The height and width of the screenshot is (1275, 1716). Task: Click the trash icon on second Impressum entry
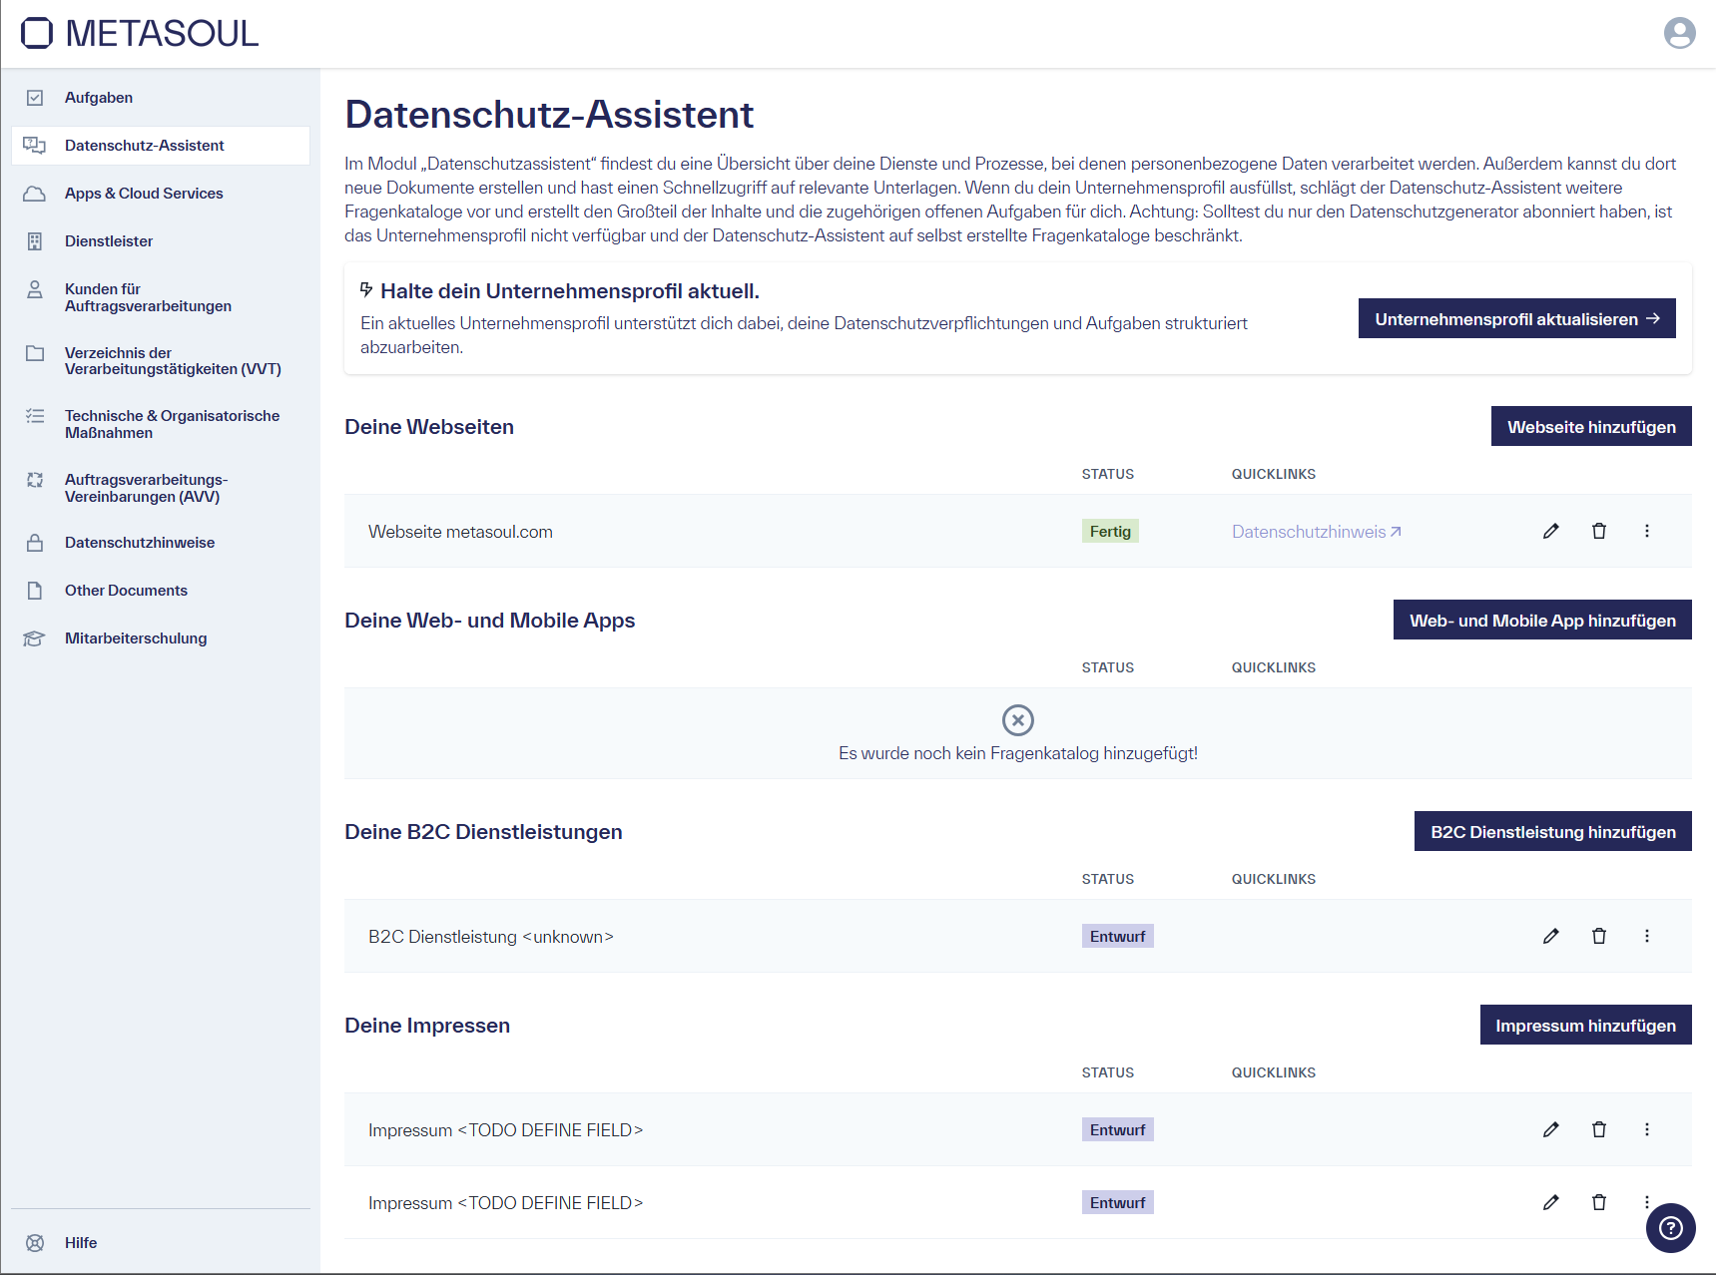(x=1599, y=1202)
